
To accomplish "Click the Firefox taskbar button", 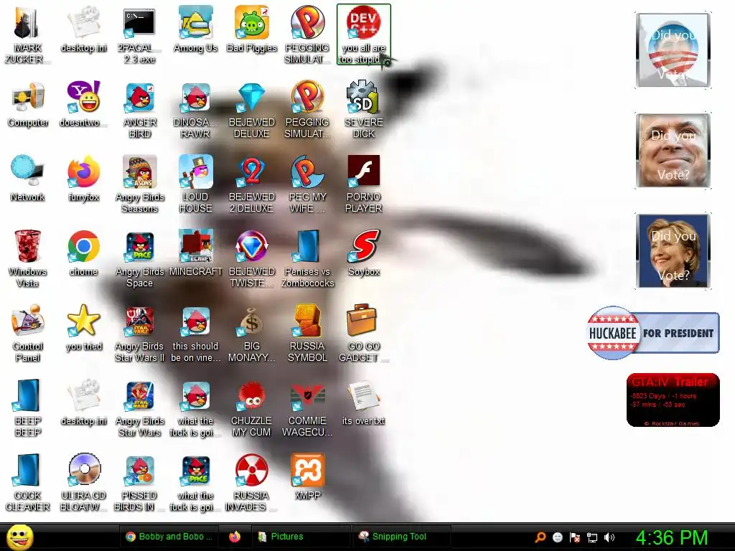I will point(235,537).
